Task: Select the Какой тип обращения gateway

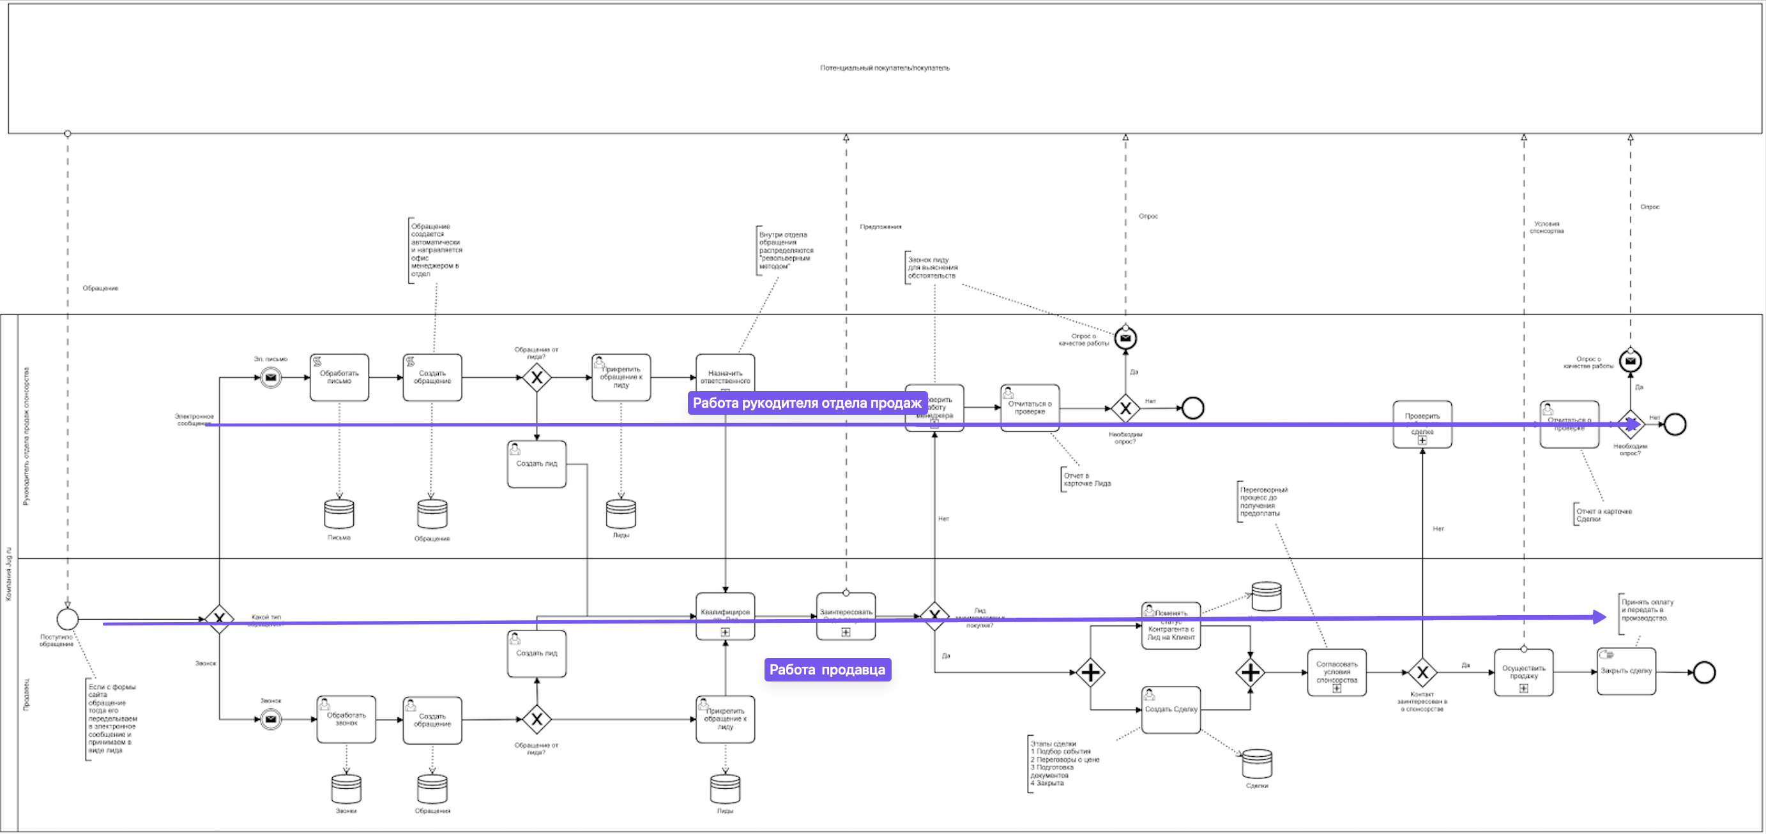Action: [x=219, y=619]
